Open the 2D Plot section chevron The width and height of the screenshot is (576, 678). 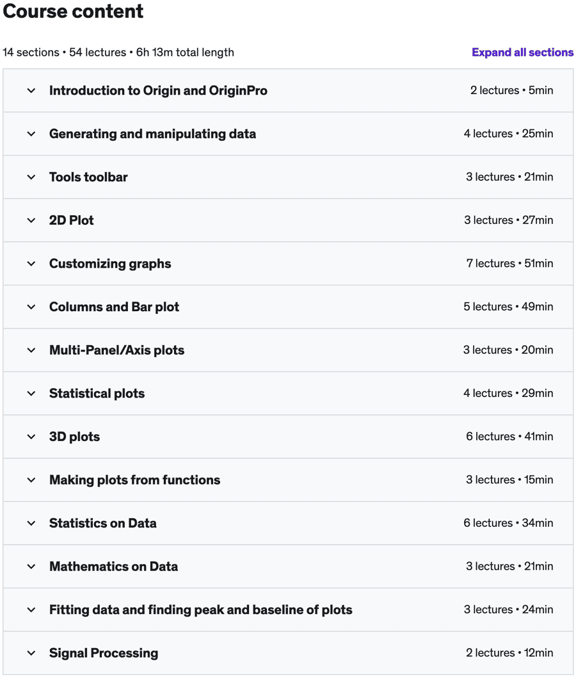tap(31, 220)
